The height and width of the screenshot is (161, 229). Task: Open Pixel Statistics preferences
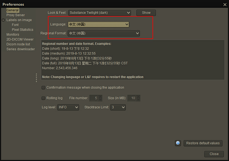23,30
